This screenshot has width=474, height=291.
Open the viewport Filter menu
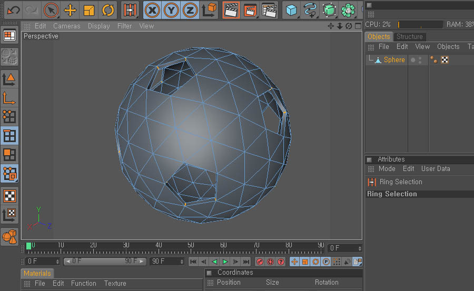coord(124,26)
